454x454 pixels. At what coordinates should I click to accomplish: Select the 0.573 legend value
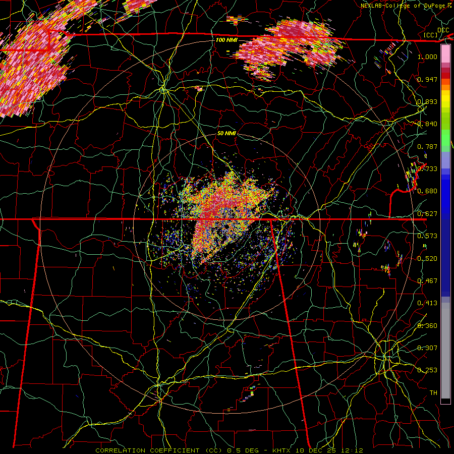pos(427,236)
